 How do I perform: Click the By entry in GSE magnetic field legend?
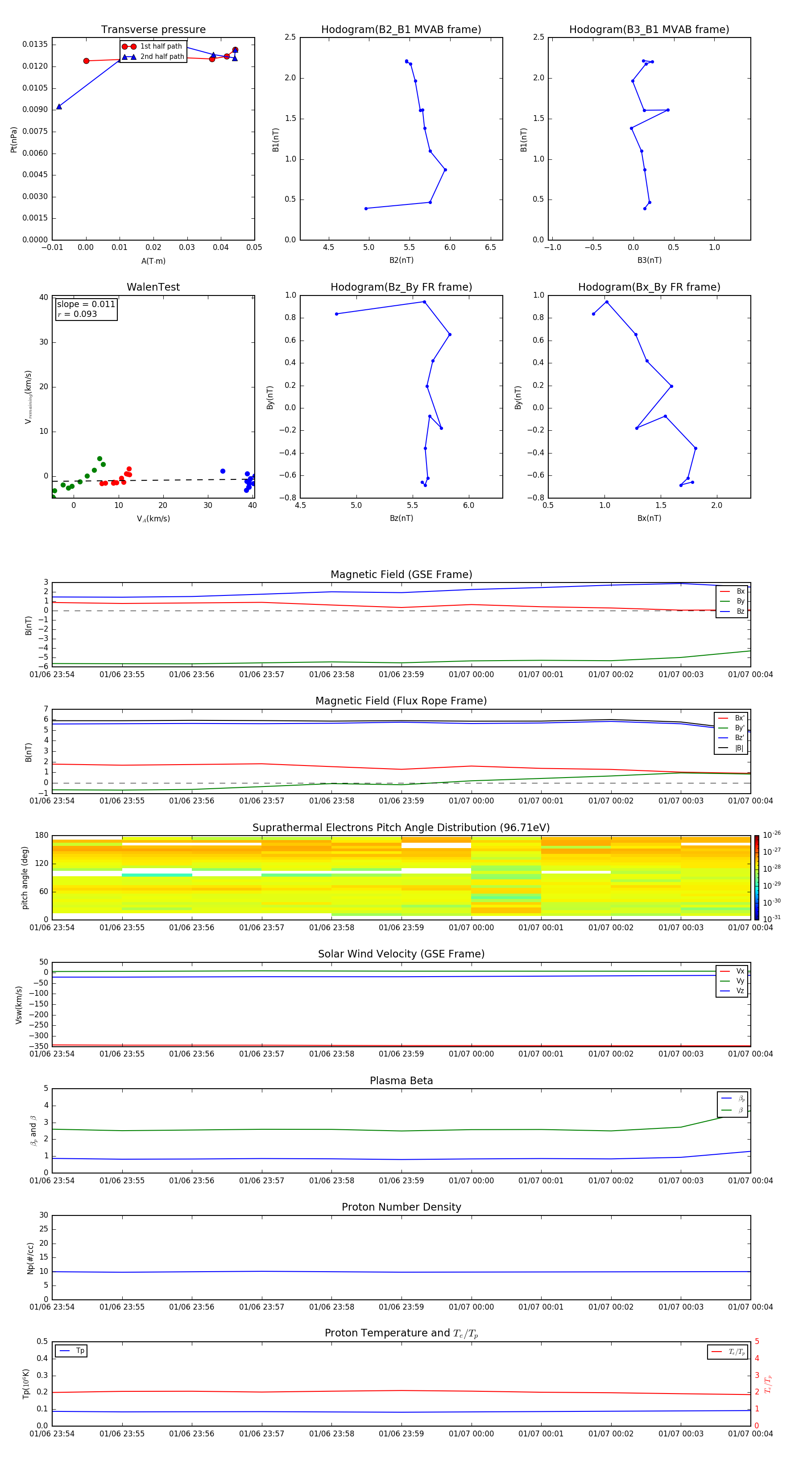pyautogui.click(x=732, y=601)
